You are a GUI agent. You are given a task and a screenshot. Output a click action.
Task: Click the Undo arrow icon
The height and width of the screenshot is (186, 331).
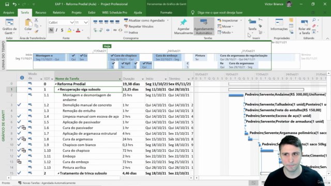[14, 4]
